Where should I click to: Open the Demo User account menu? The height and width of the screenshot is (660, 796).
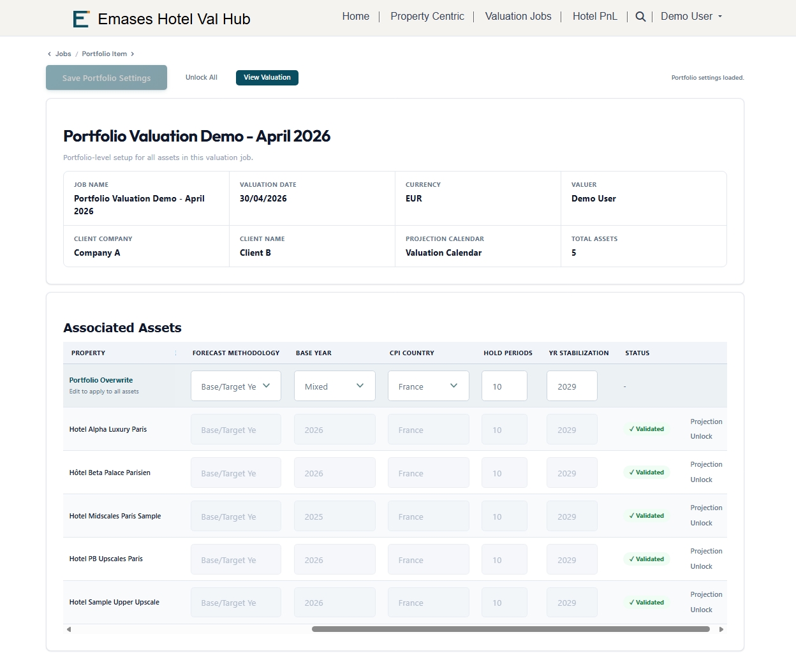(x=691, y=17)
